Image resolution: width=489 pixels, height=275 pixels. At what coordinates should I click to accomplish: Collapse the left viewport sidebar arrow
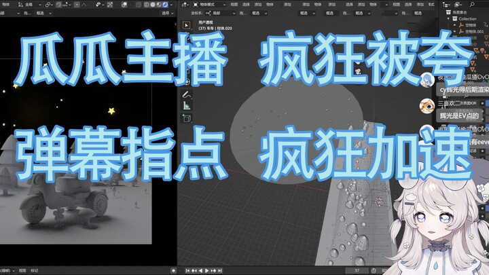175,24
